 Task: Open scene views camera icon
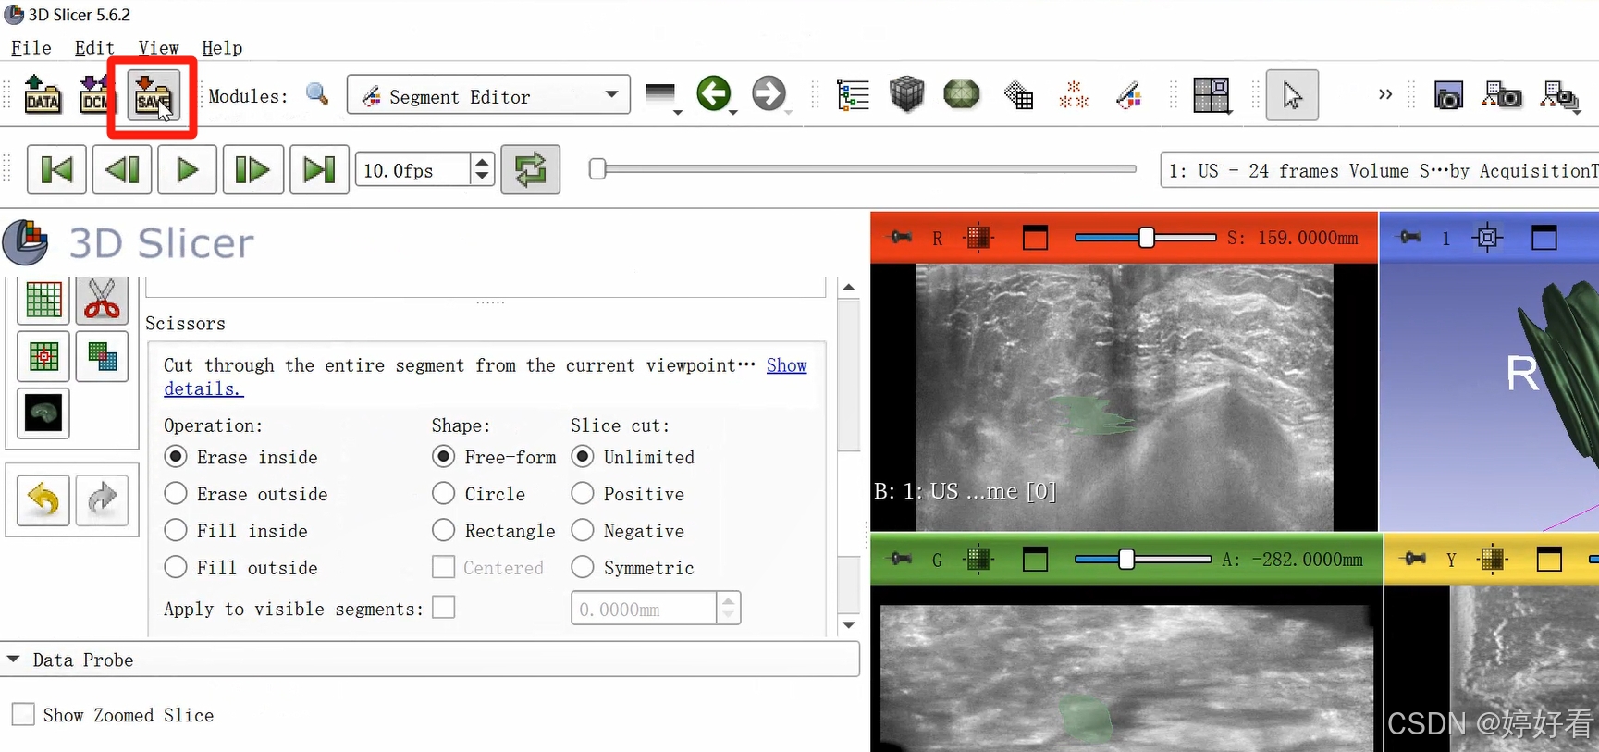[x=1502, y=95]
